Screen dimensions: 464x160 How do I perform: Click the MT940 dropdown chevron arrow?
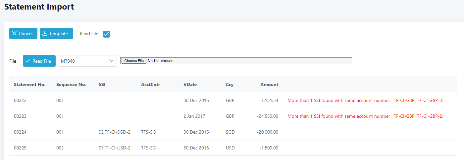point(111,61)
